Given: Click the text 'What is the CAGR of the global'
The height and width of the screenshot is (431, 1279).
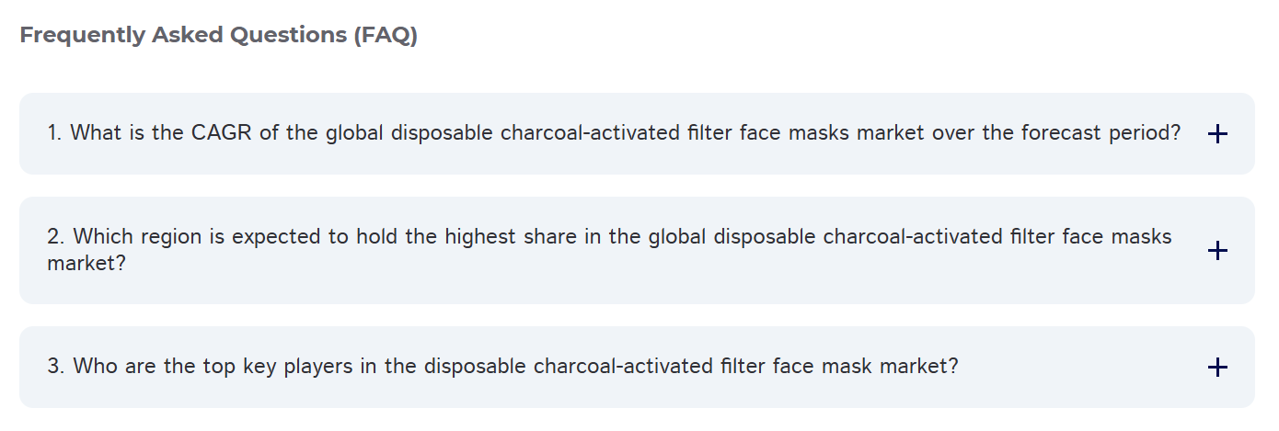Looking at the screenshot, I should coord(193,133).
